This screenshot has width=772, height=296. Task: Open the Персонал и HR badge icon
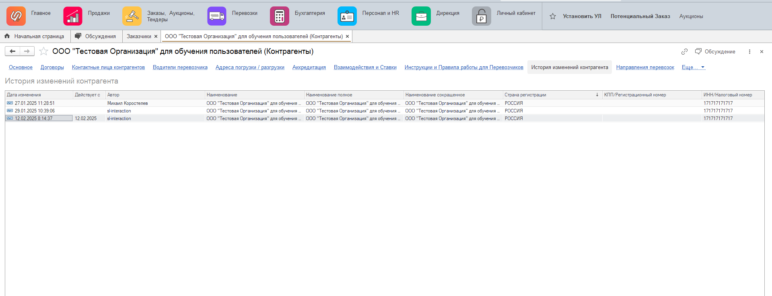[x=347, y=16]
